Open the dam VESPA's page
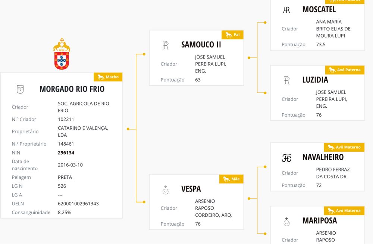 tap(191, 189)
